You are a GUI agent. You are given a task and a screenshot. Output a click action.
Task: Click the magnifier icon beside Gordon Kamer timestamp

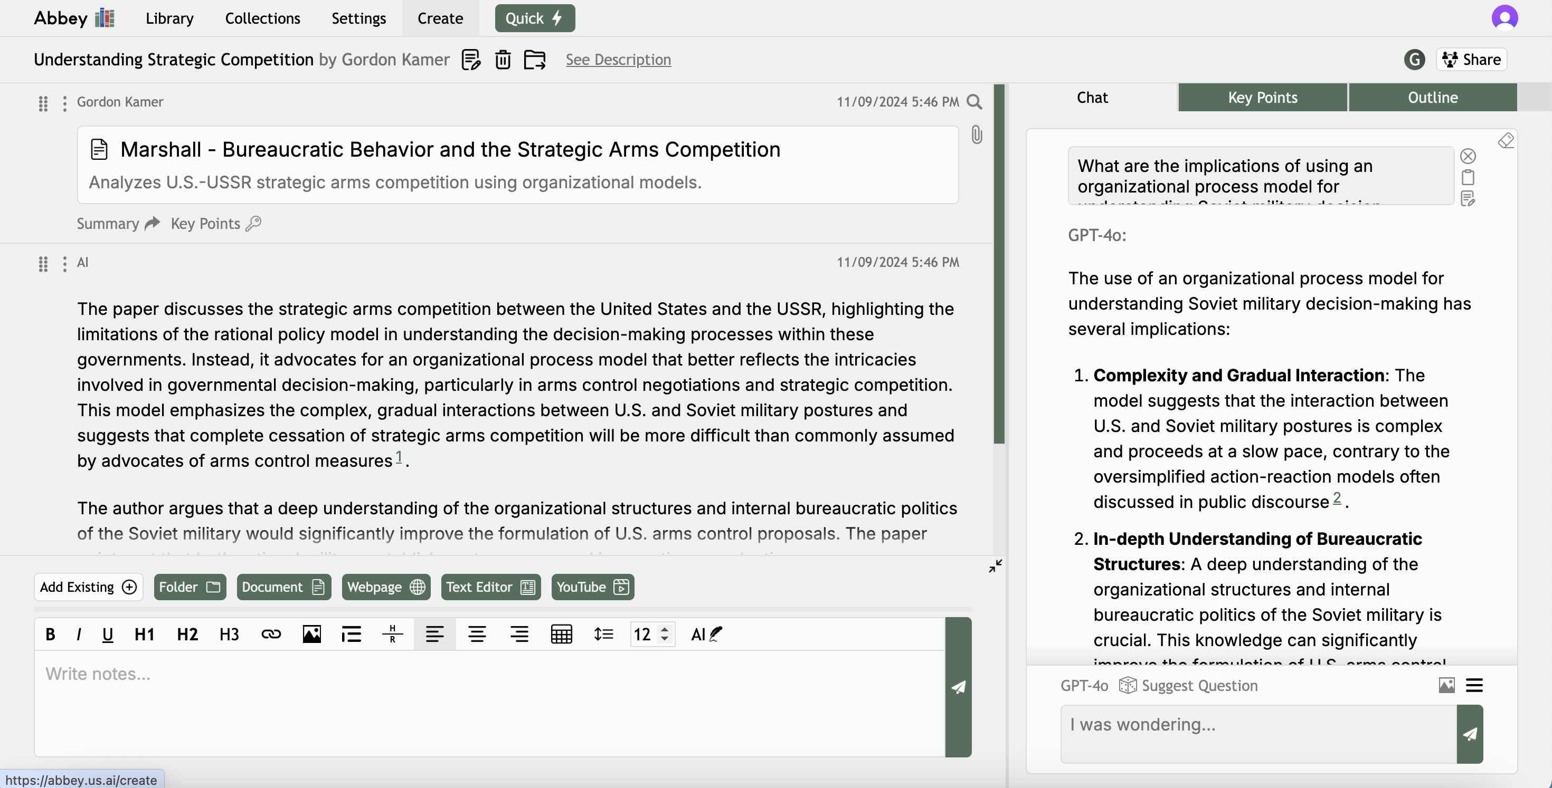point(974,102)
